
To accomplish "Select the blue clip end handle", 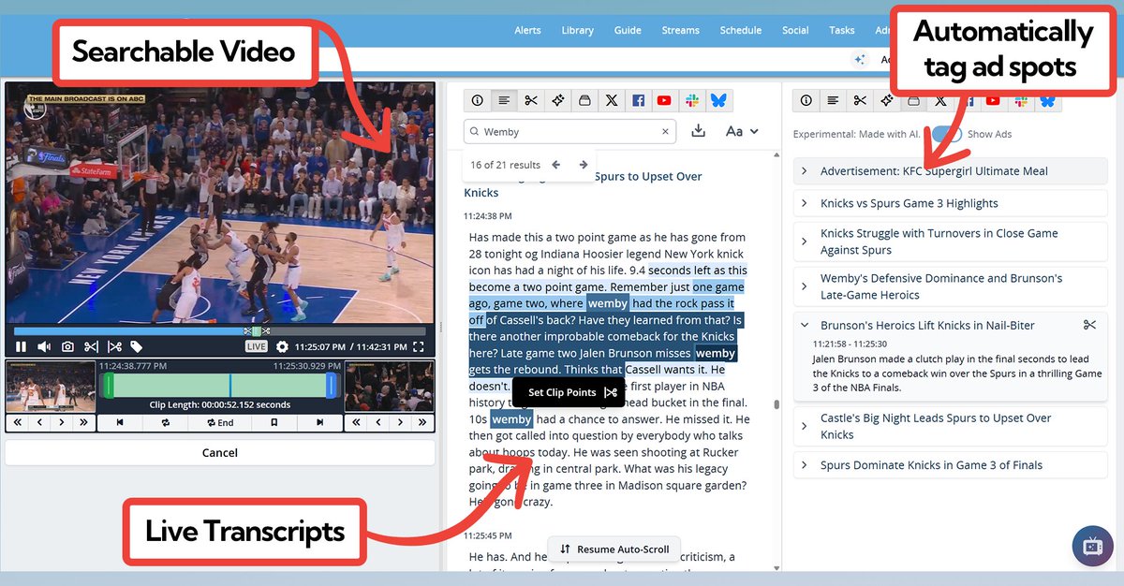I will (332, 386).
